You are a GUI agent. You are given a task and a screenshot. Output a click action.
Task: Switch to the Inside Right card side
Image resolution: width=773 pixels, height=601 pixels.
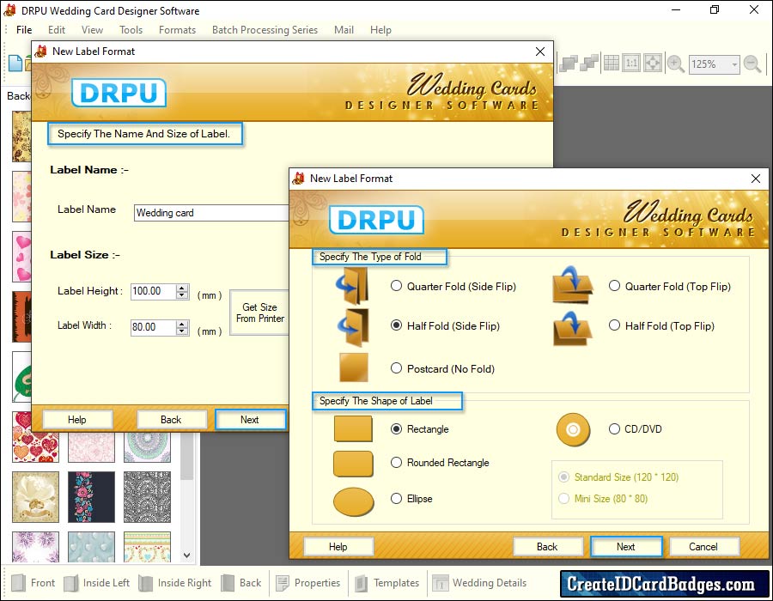175,583
